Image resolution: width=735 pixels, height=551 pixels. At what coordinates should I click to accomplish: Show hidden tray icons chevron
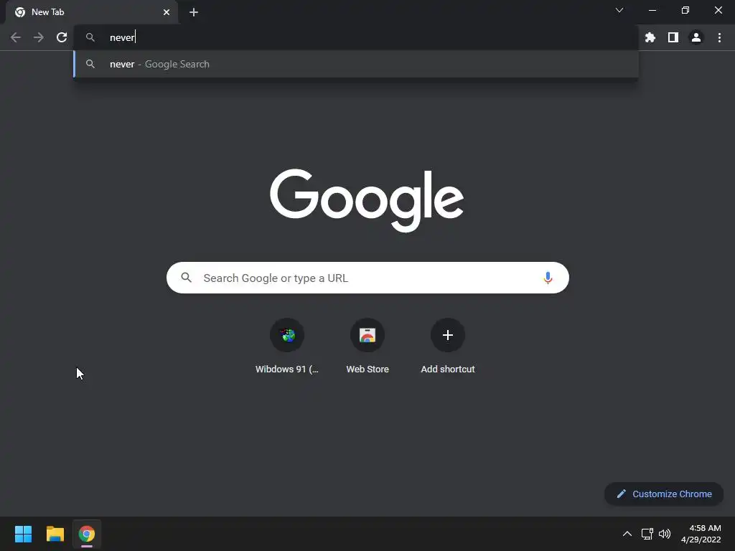(x=627, y=534)
